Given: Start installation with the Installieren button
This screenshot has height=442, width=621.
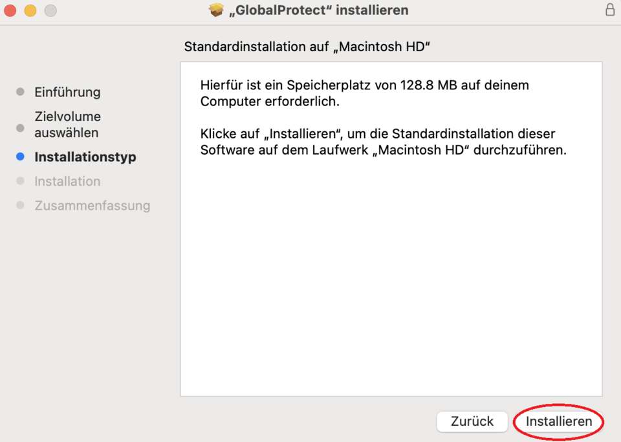Looking at the screenshot, I should point(558,421).
